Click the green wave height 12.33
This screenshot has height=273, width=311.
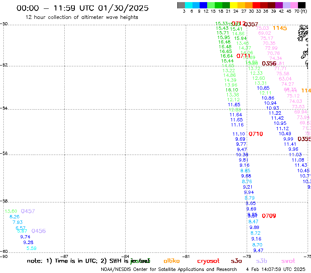click(x=256, y=73)
